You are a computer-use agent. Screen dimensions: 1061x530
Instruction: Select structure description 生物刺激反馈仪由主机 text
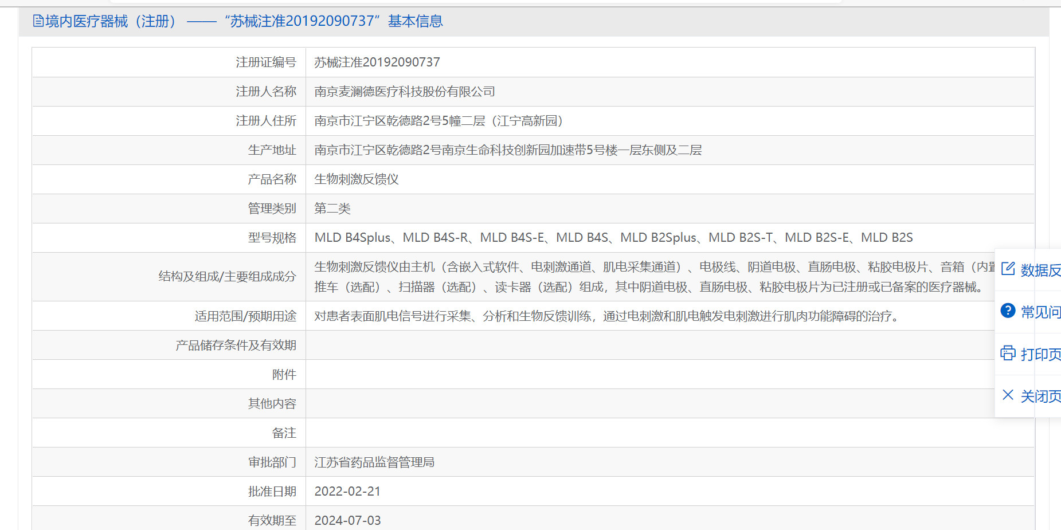click(x=655, y=277)
